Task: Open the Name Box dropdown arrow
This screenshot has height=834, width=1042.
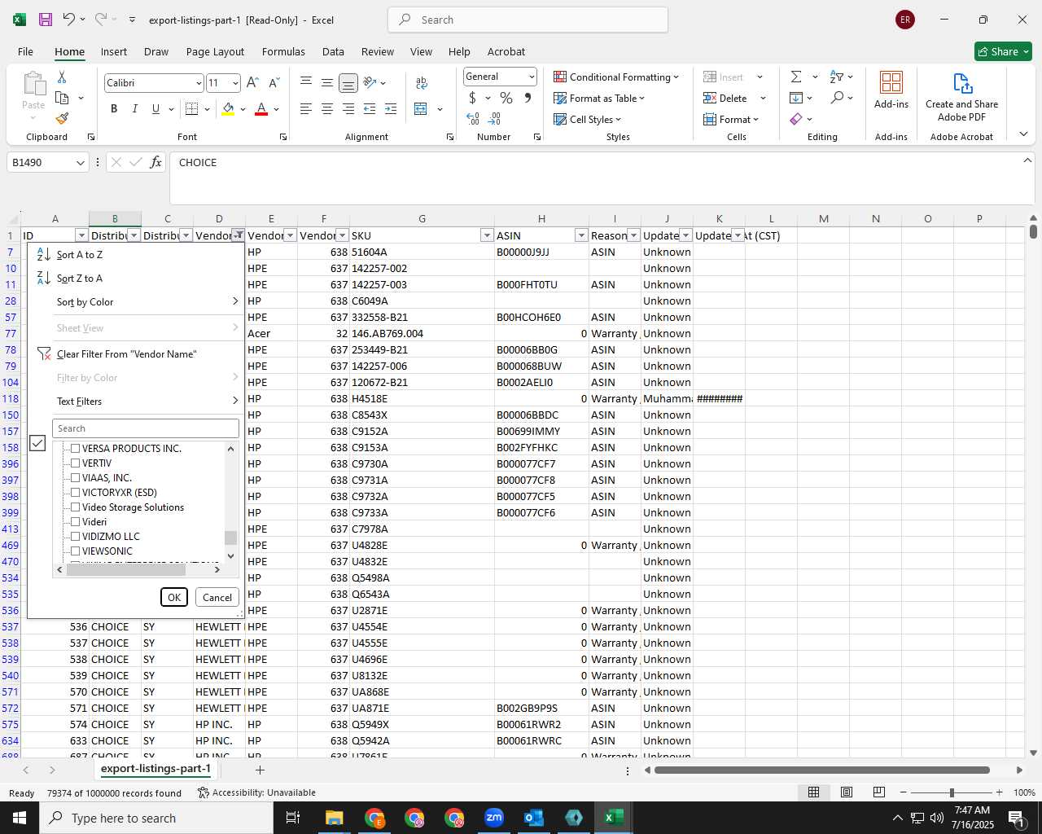Action: pyautogui.click(x=80, y=163)
